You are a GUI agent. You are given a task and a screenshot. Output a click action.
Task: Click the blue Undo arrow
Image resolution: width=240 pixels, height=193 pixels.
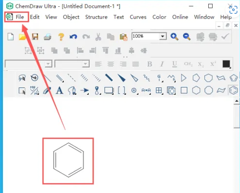click(x=73, y=37)
